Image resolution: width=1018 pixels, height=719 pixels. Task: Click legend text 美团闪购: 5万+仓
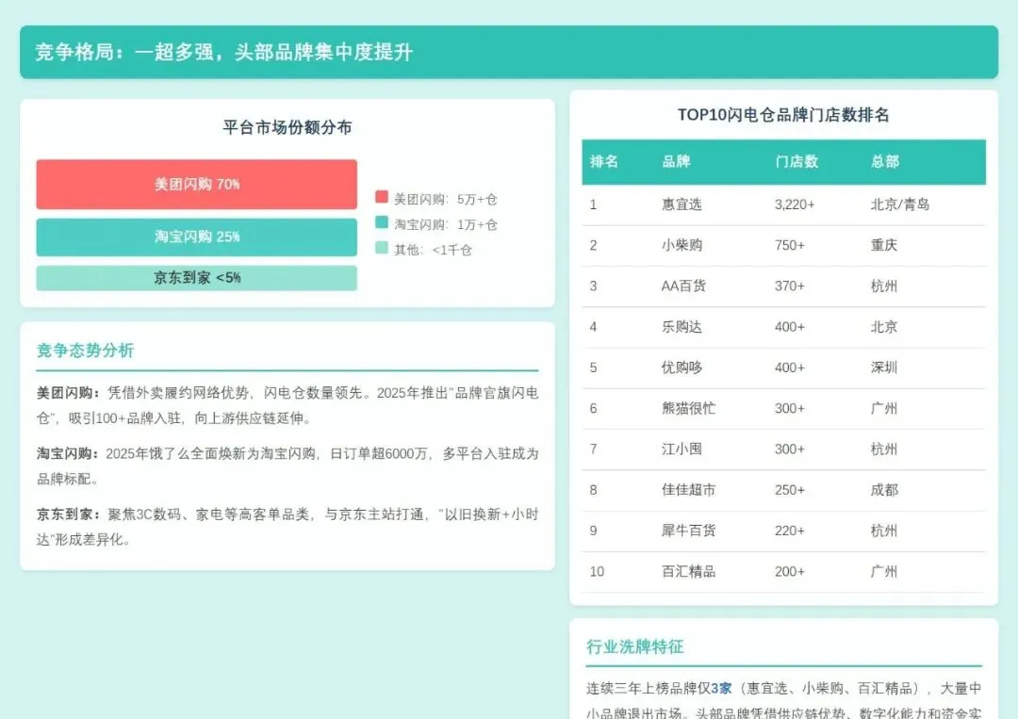click(x=445, y=199)
